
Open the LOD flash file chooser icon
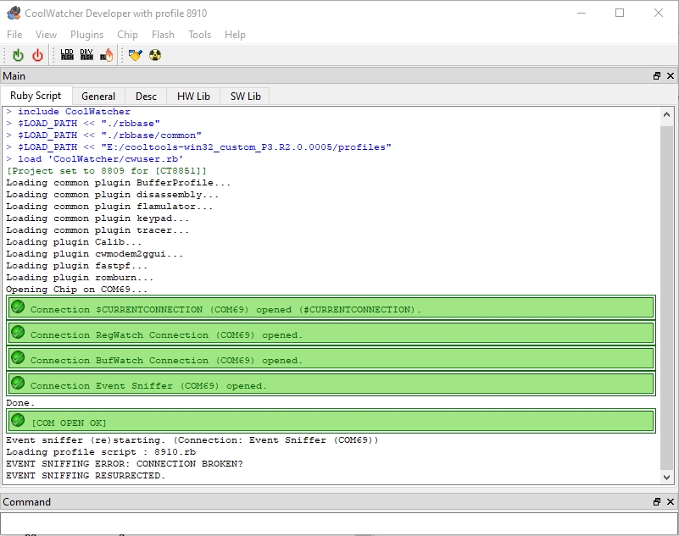(67, 54)
